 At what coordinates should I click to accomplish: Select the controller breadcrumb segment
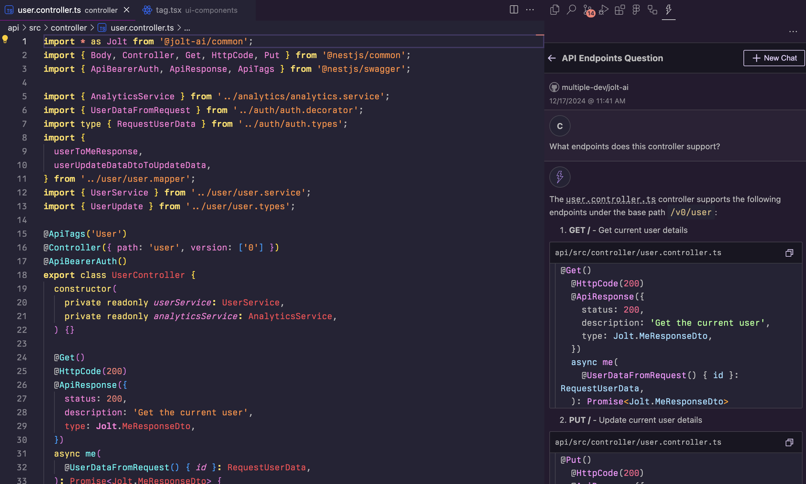click(x=68, y=28)
